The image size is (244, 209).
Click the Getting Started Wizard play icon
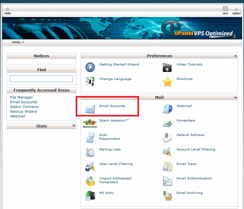90,67
